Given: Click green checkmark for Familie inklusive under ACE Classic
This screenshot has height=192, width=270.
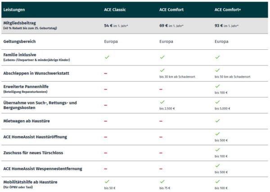Looking at the screenshot, I should click(x=107, y=57).
